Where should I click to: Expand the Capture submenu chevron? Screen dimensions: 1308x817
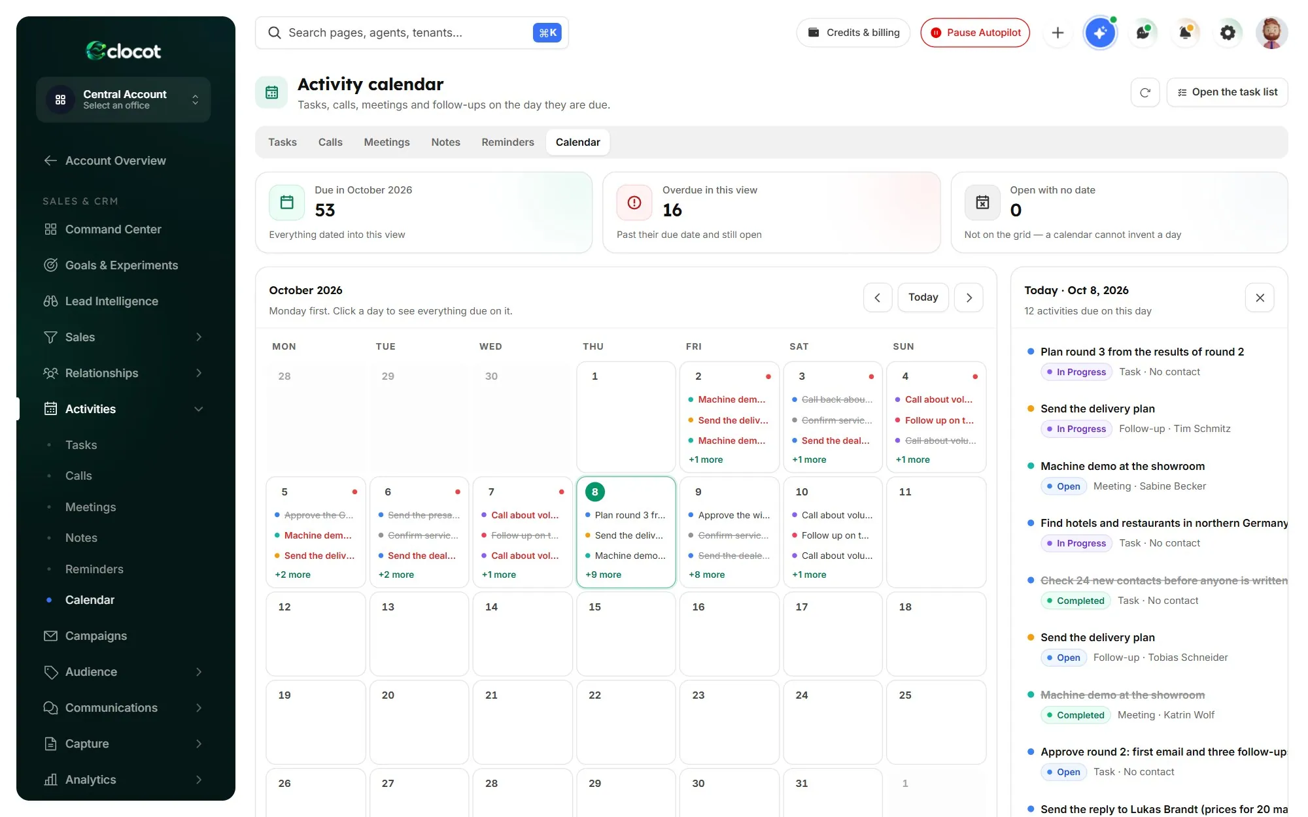pos(199,744)
